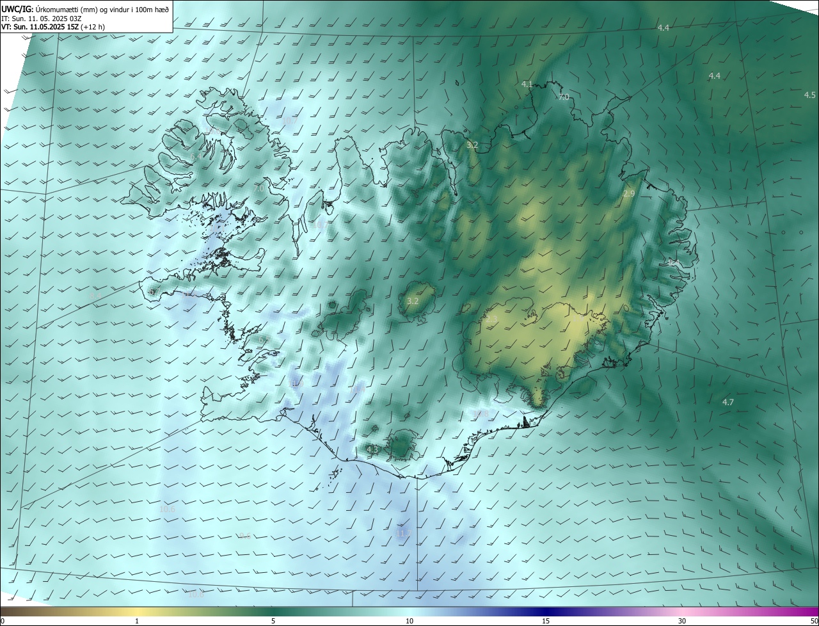The image size is (819, 626).
Task: Click the 4.1 value label on the map
Action: click(x=527, y=84)
